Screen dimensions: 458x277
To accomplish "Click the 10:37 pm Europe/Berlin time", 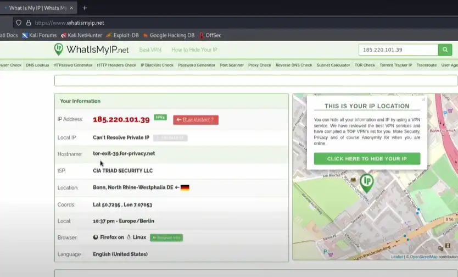I will point(123,221).
